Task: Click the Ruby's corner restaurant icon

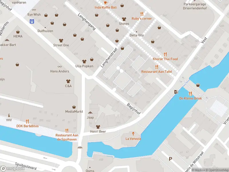Action: pos(142,14)
